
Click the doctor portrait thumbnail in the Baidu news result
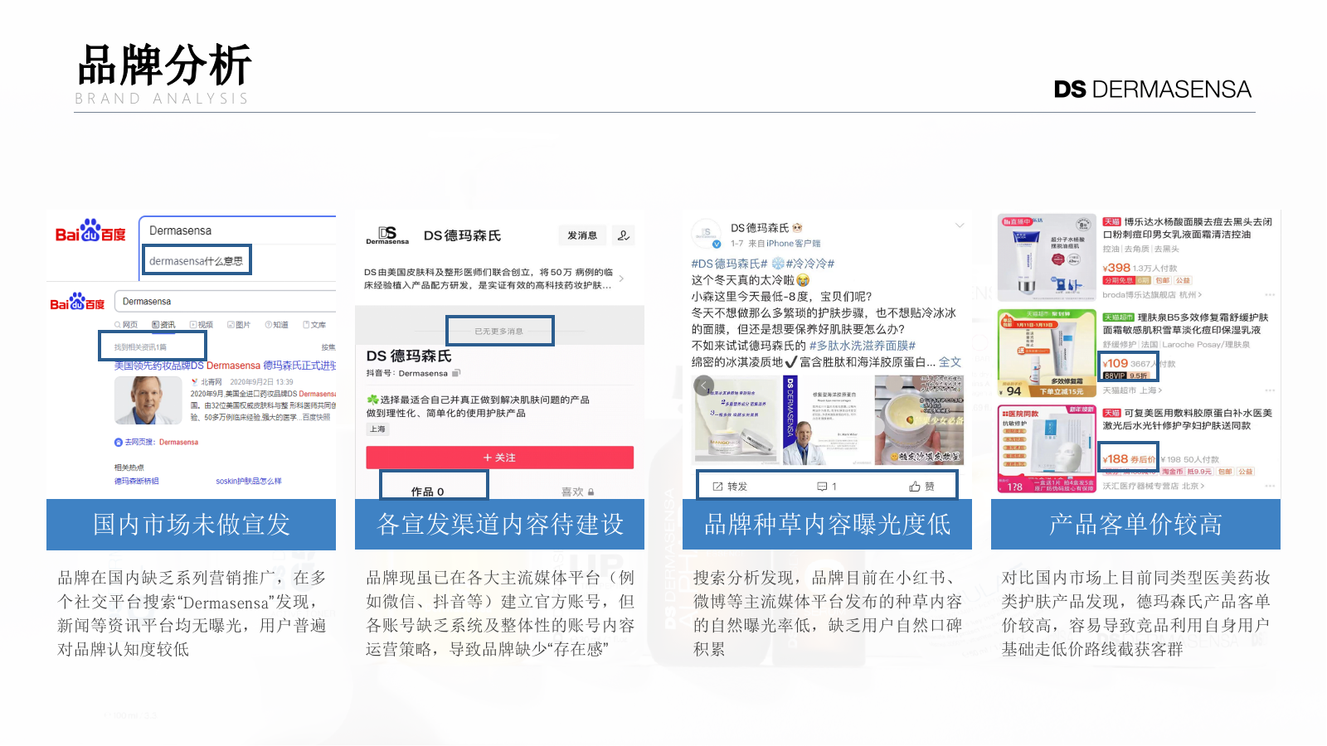pos(148,400)
